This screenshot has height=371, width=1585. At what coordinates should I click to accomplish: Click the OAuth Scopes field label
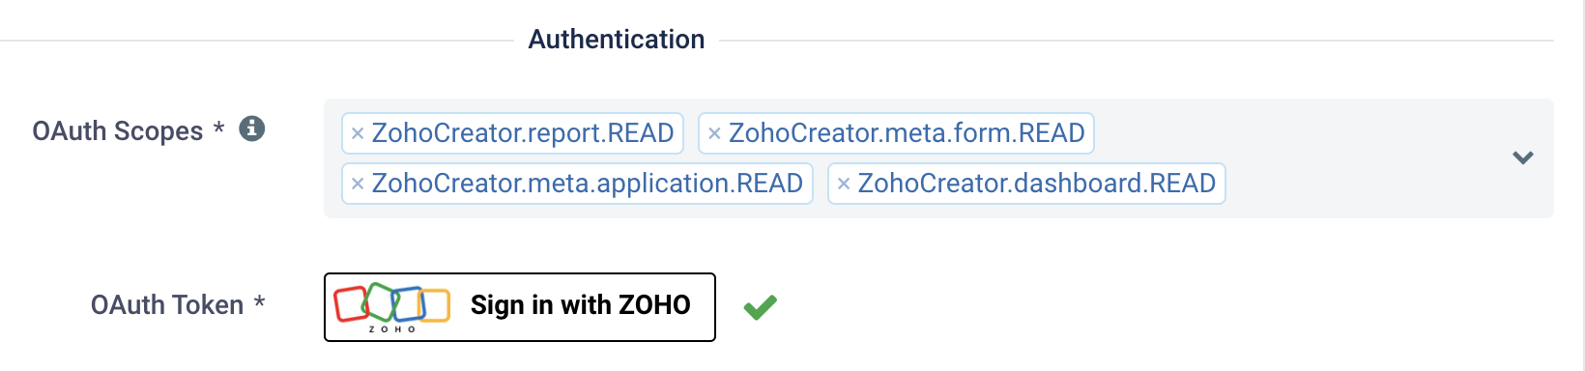point(118,130)
